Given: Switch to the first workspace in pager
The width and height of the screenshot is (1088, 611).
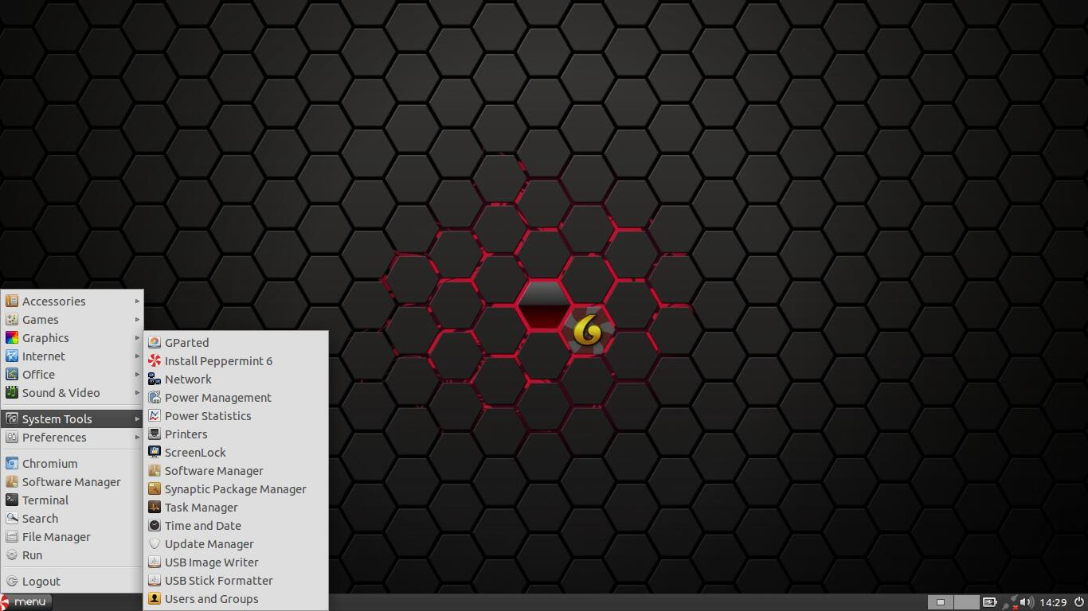Looking at the screenshot, I should pos(941,602).
